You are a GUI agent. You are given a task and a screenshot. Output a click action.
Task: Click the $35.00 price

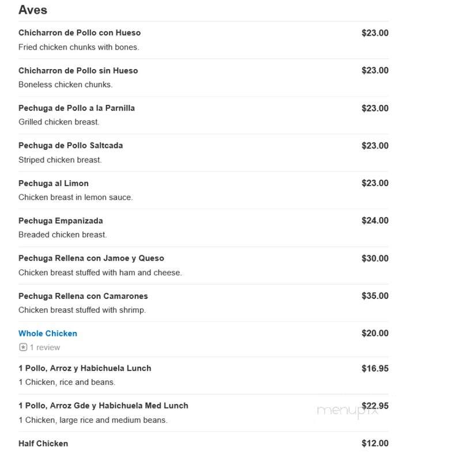tap(375, 296)
